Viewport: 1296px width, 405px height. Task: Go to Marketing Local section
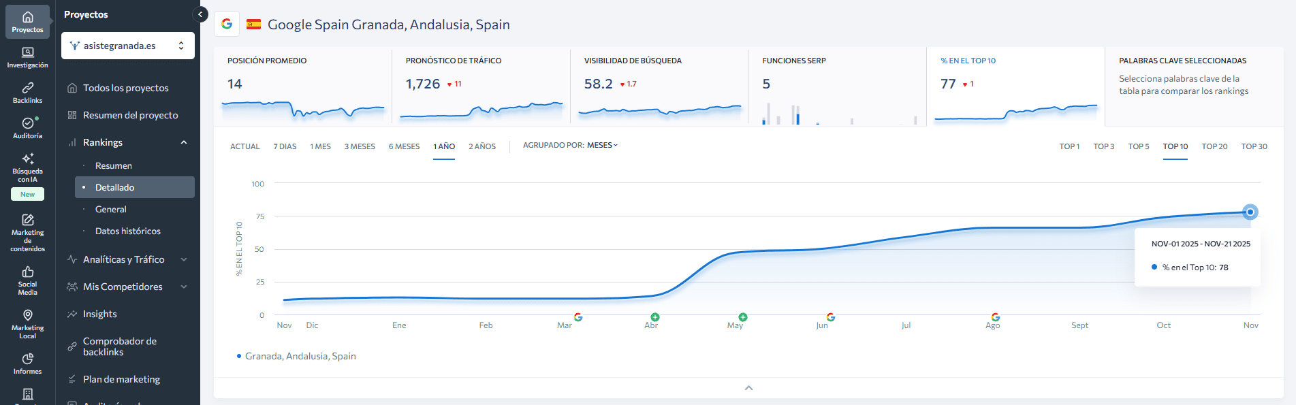pyautogui.click(x=27, y=324)
